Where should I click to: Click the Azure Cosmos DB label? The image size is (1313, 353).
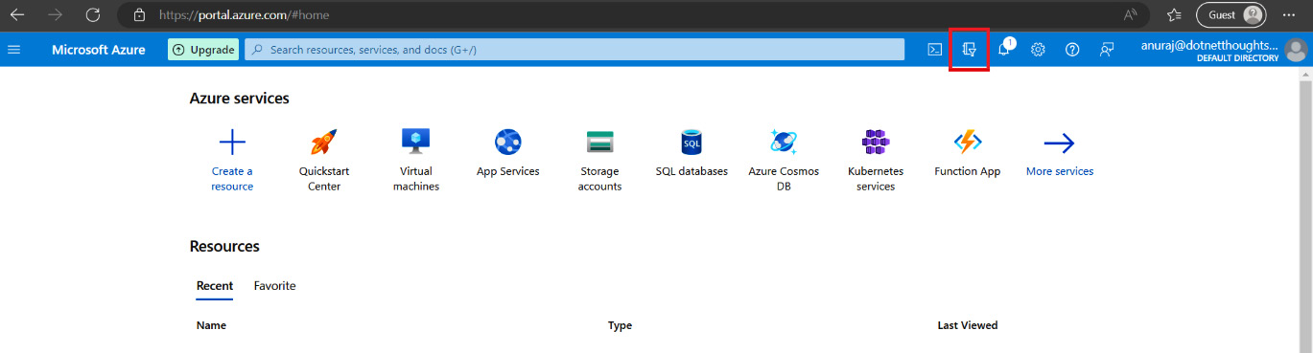784,179
